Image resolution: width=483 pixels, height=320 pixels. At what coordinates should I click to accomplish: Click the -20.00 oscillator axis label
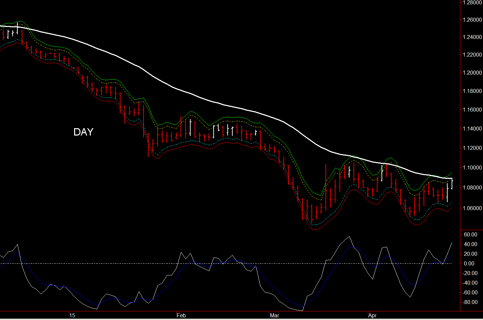click(470, 273)
